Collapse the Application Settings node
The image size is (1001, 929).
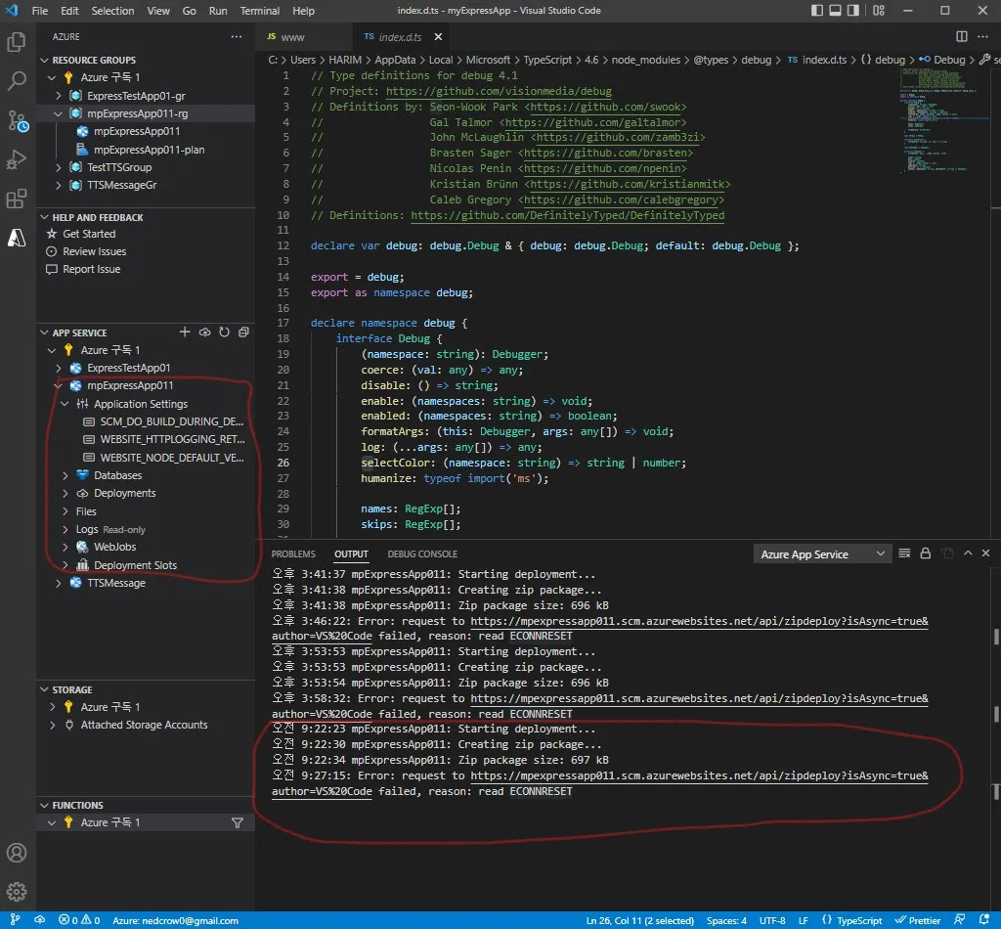pos(65,404)
